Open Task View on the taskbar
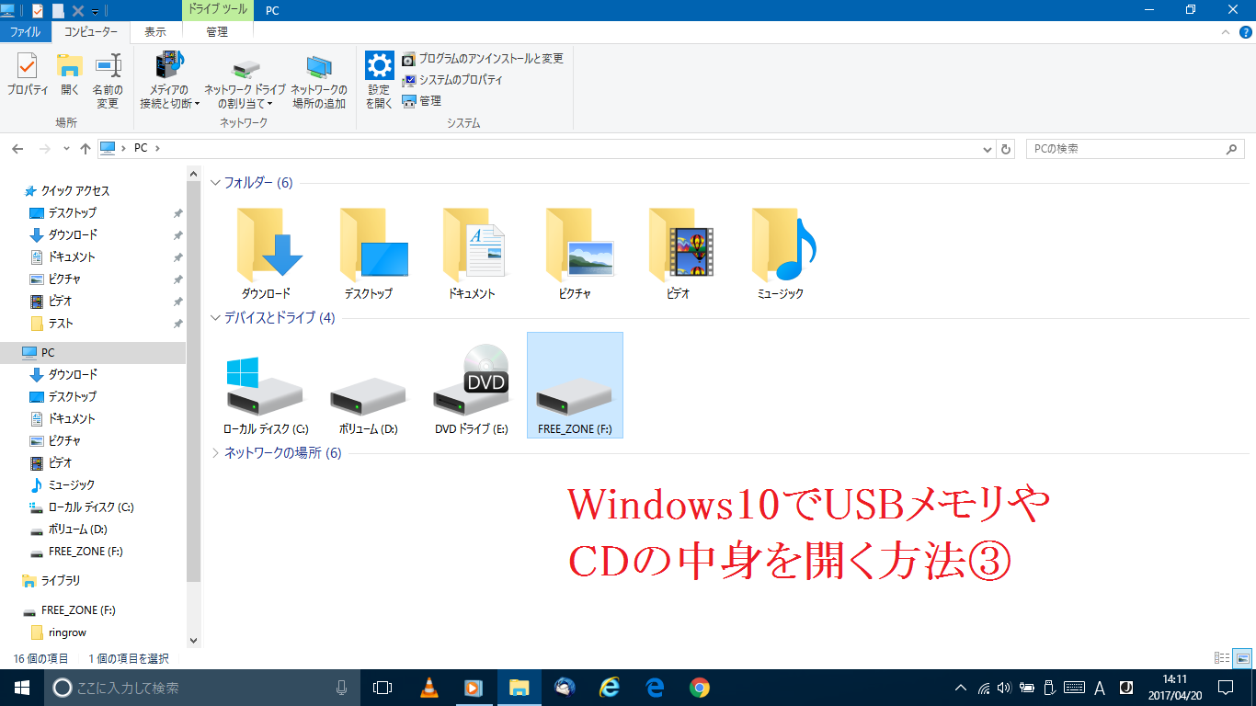This screenshot has width=1256, height=706. [x=383, y=688]
